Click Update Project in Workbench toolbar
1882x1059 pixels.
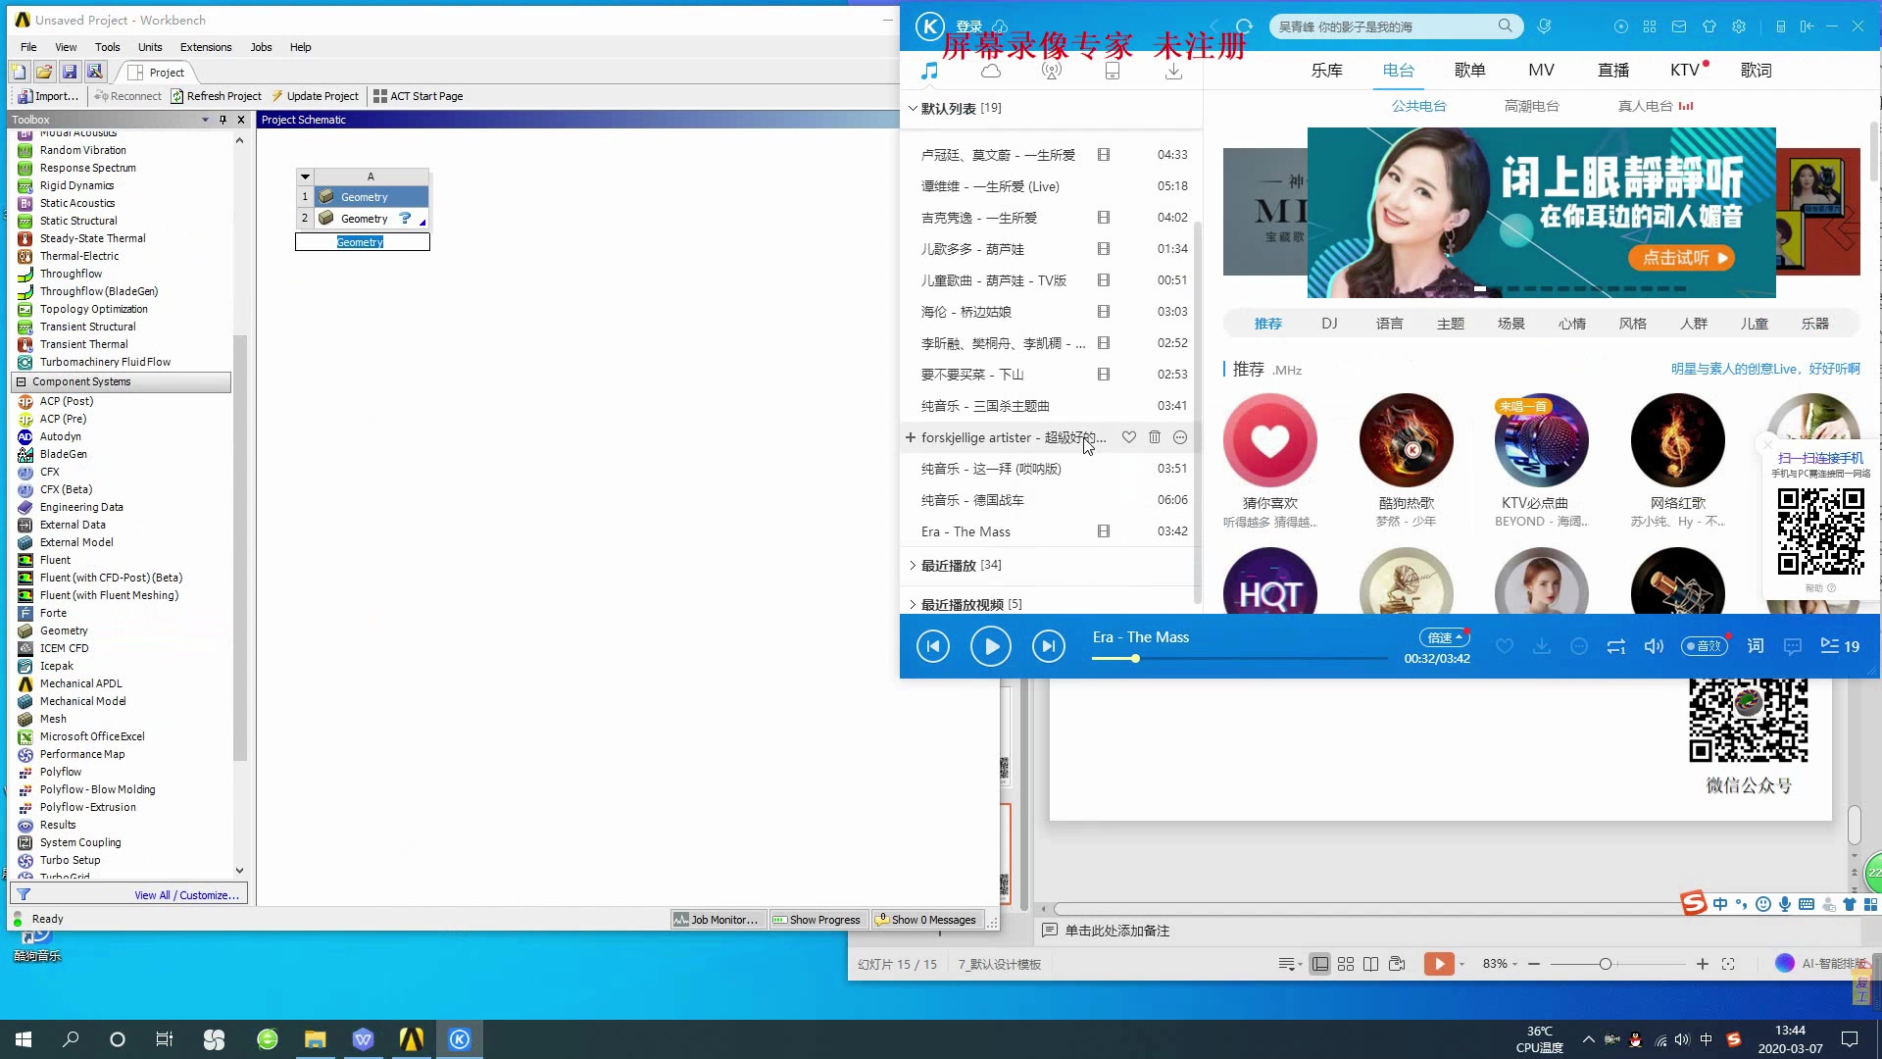(315, 96)
